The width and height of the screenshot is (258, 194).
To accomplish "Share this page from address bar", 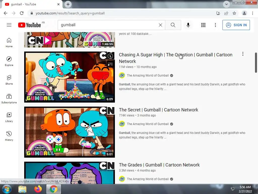I will (x=226, y=13).
